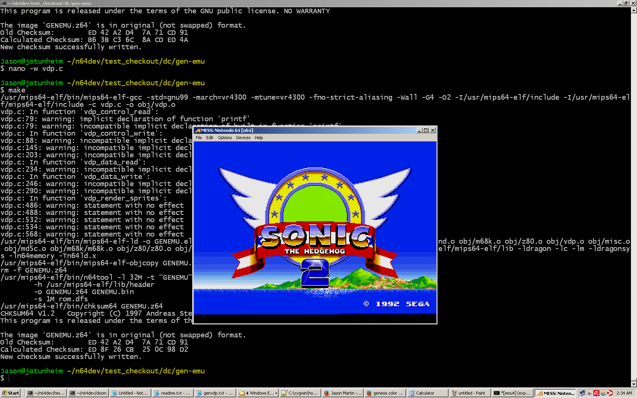Screen dimensions: 637x398
Task: Click the network computers tray icon
Action: click(582, 393)
